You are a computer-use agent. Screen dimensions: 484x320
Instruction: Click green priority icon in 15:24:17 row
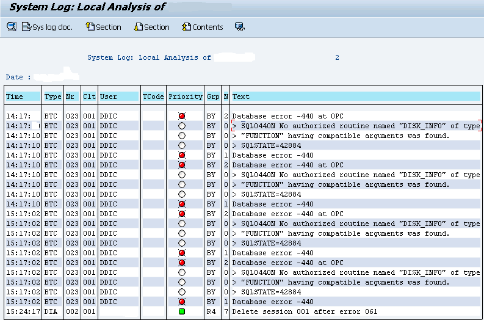pyautogui.click(x=182, y=311)
